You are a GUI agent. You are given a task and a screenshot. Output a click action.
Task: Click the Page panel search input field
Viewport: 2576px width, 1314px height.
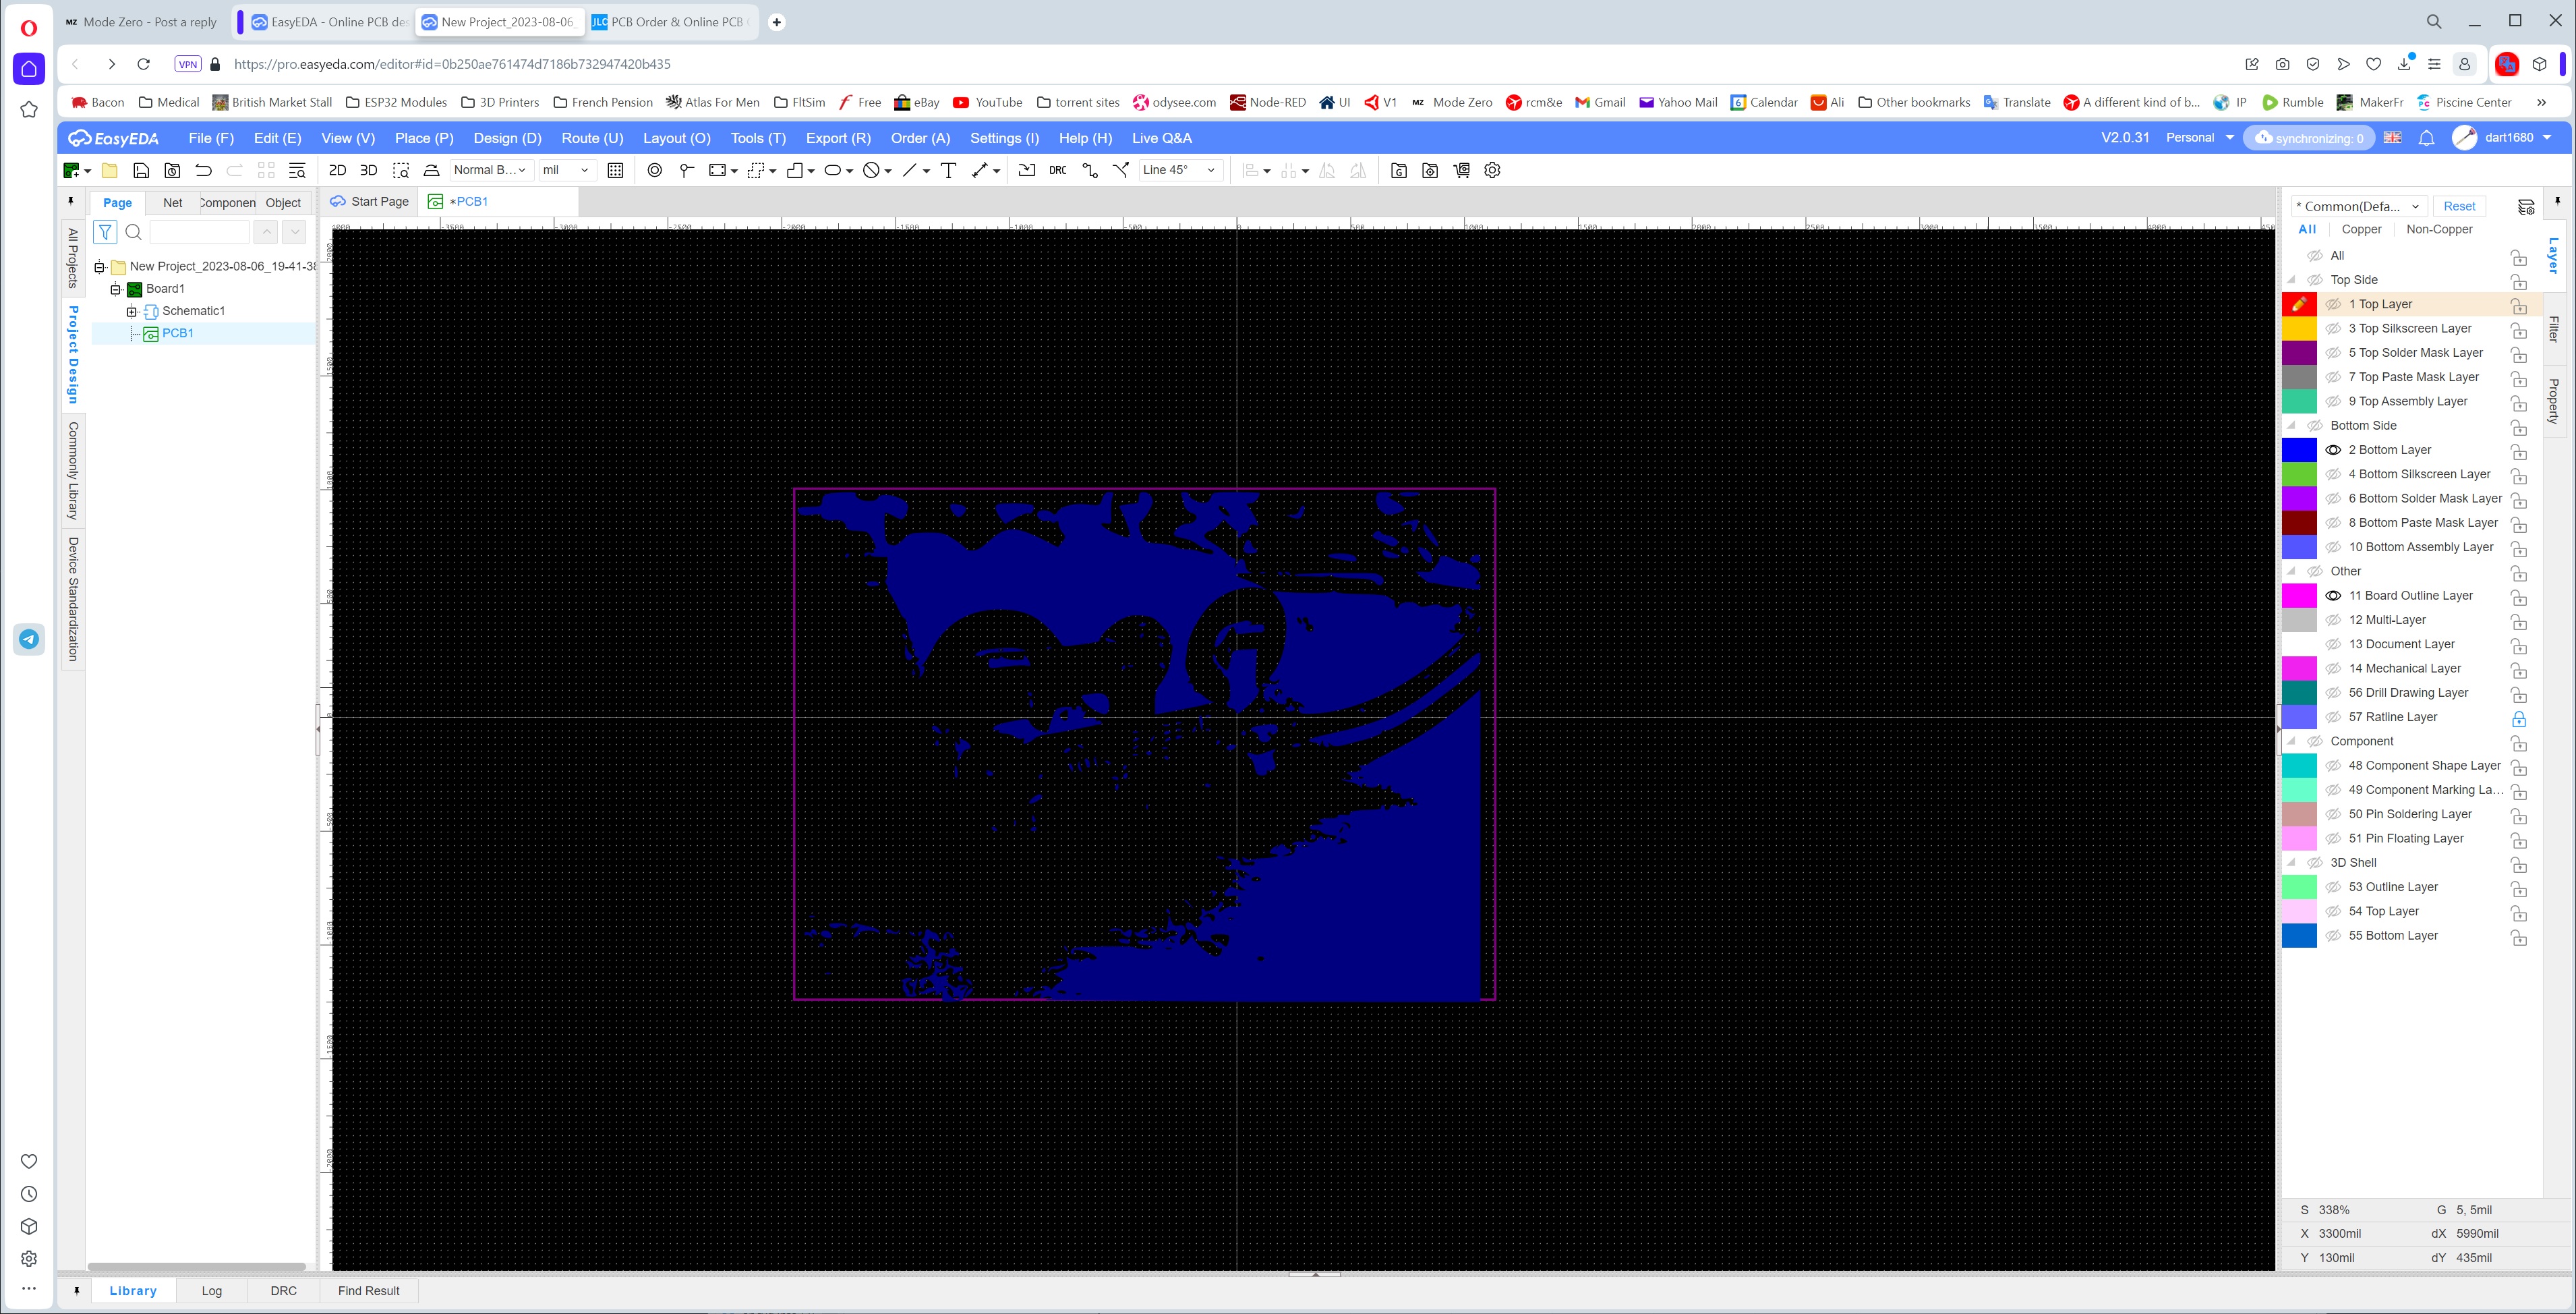point(199,232)
